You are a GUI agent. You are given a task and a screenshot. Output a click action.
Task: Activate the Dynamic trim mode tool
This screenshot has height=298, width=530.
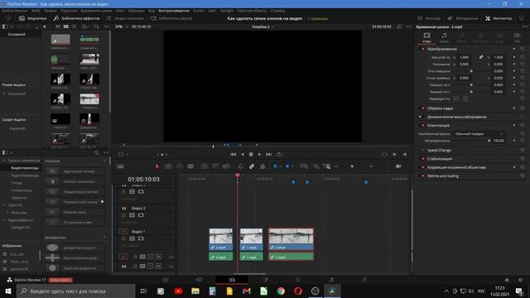[179, 166]
